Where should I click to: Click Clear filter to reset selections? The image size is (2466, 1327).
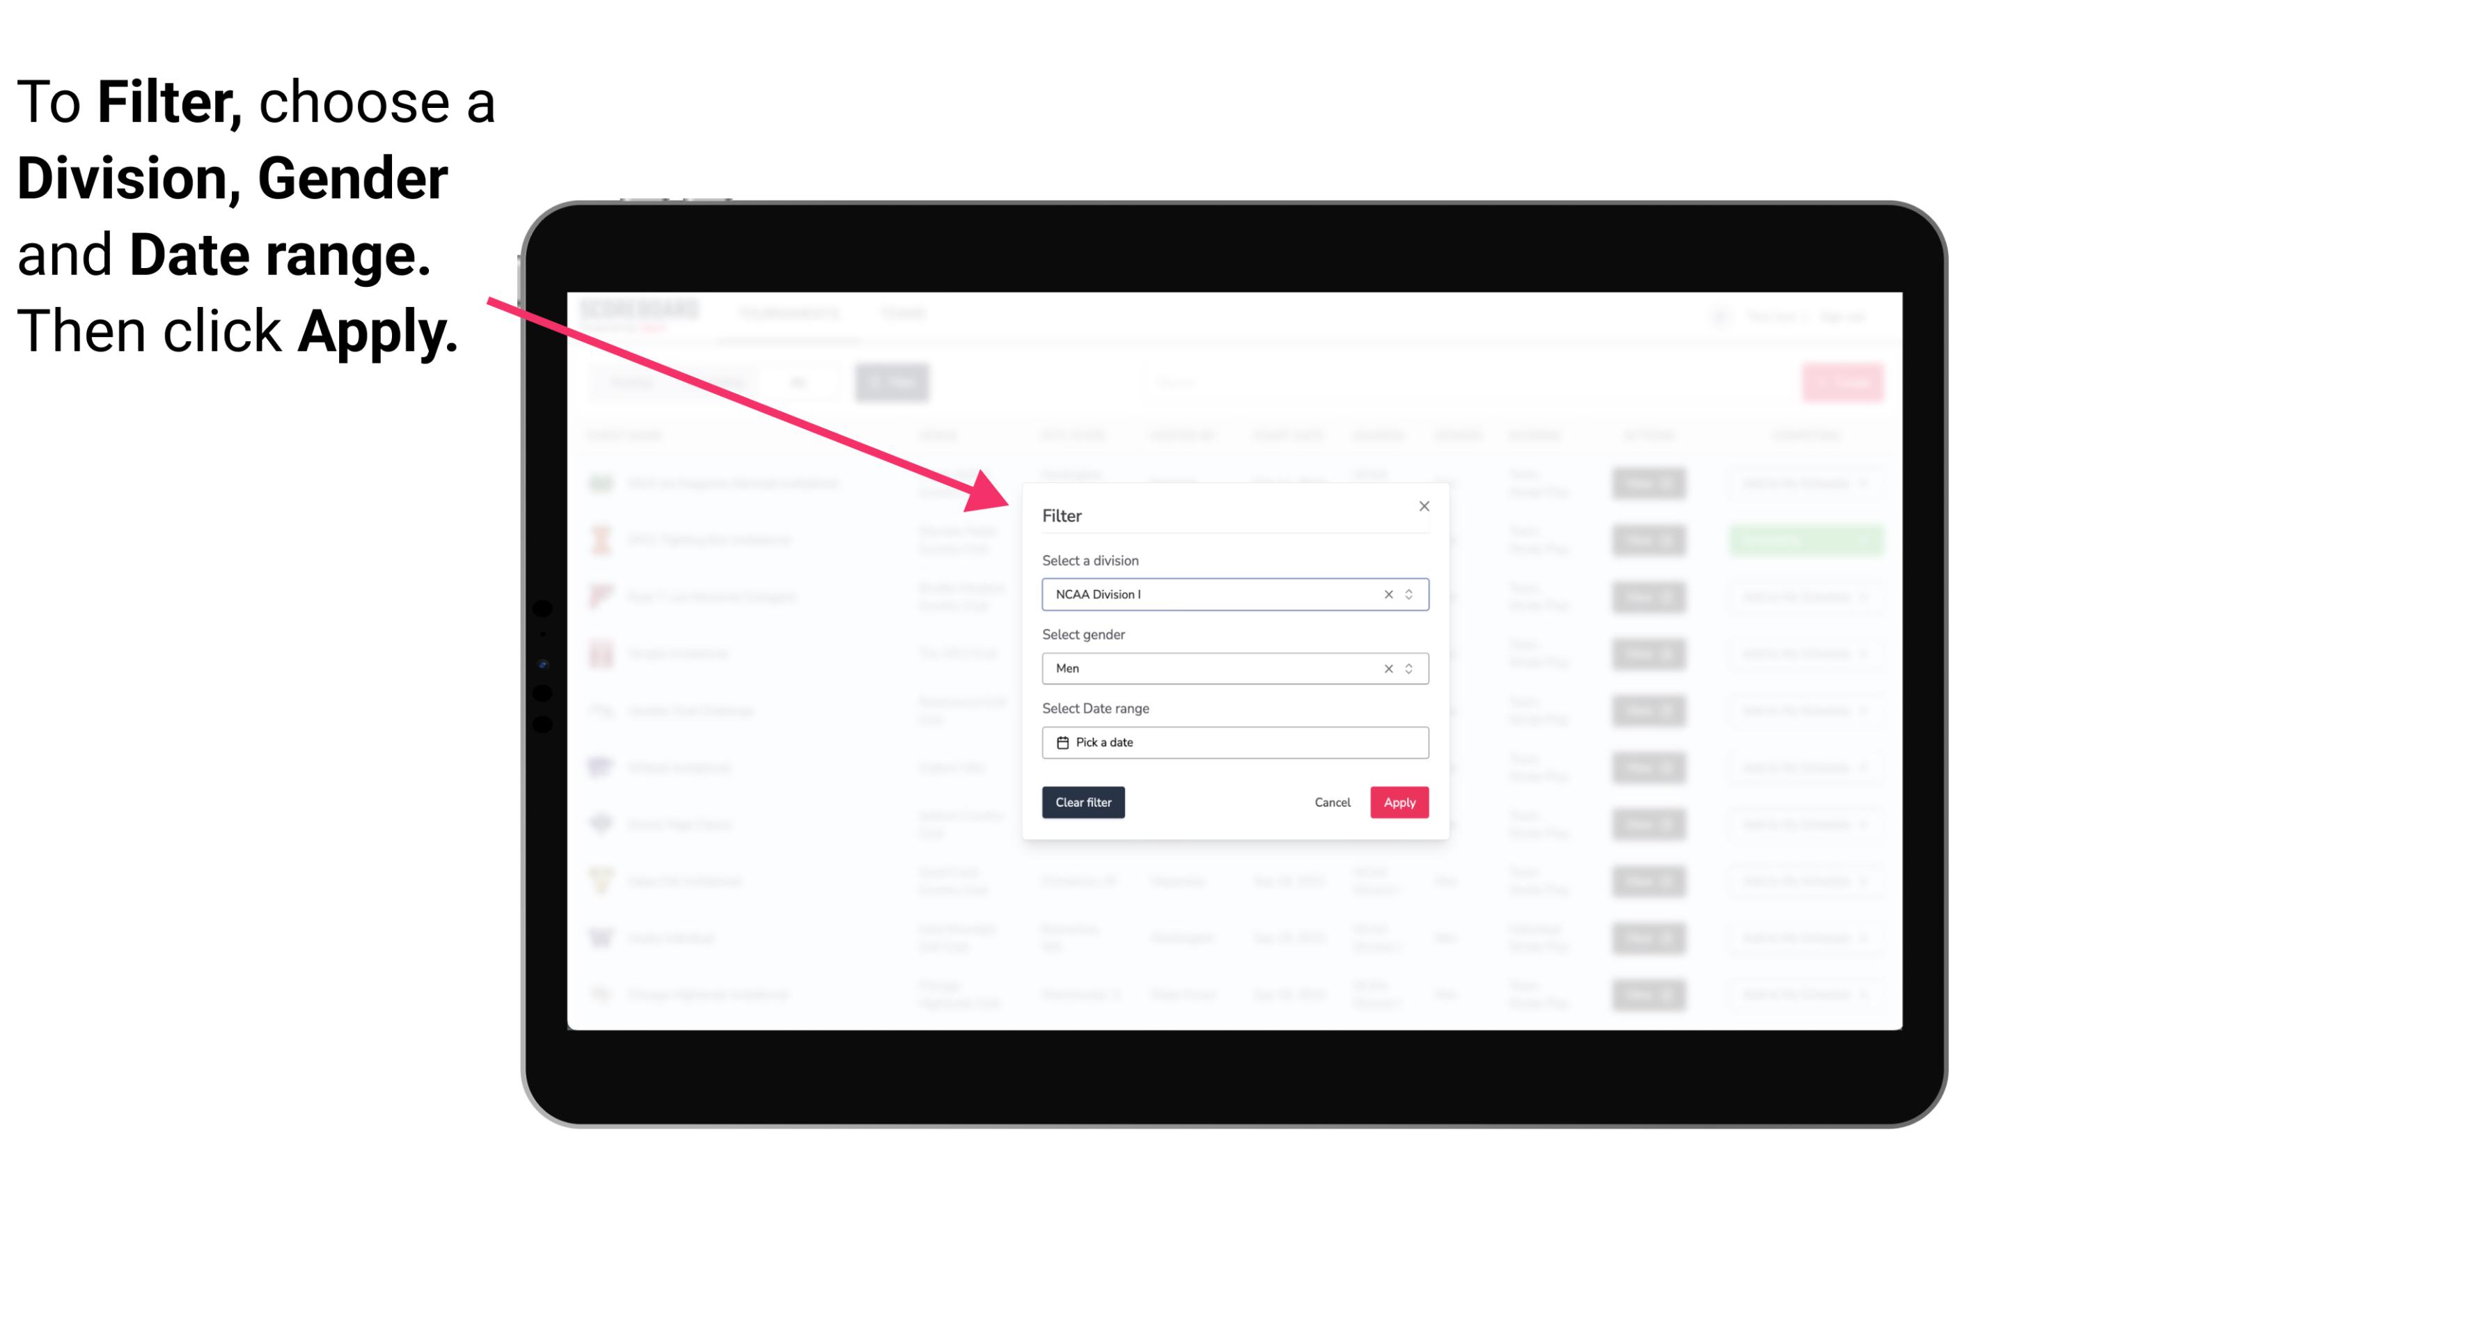1083,803
